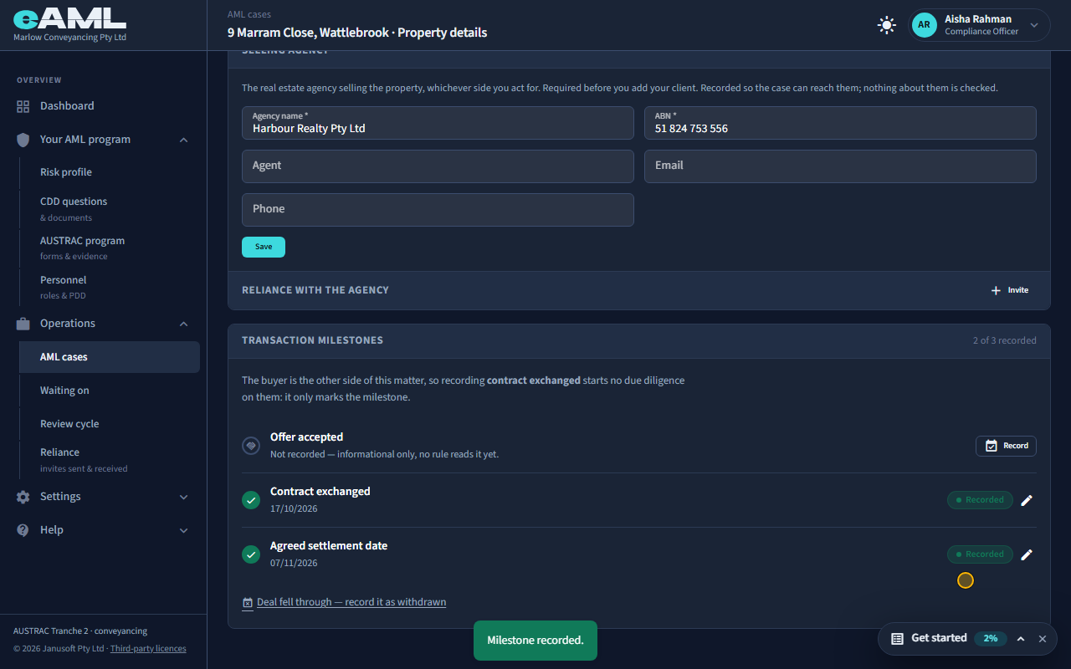Focus the Phone input field
Image resolution: width=1071 pixels, height=669 pixels.
pyautogui.click(x=438, y=210)
